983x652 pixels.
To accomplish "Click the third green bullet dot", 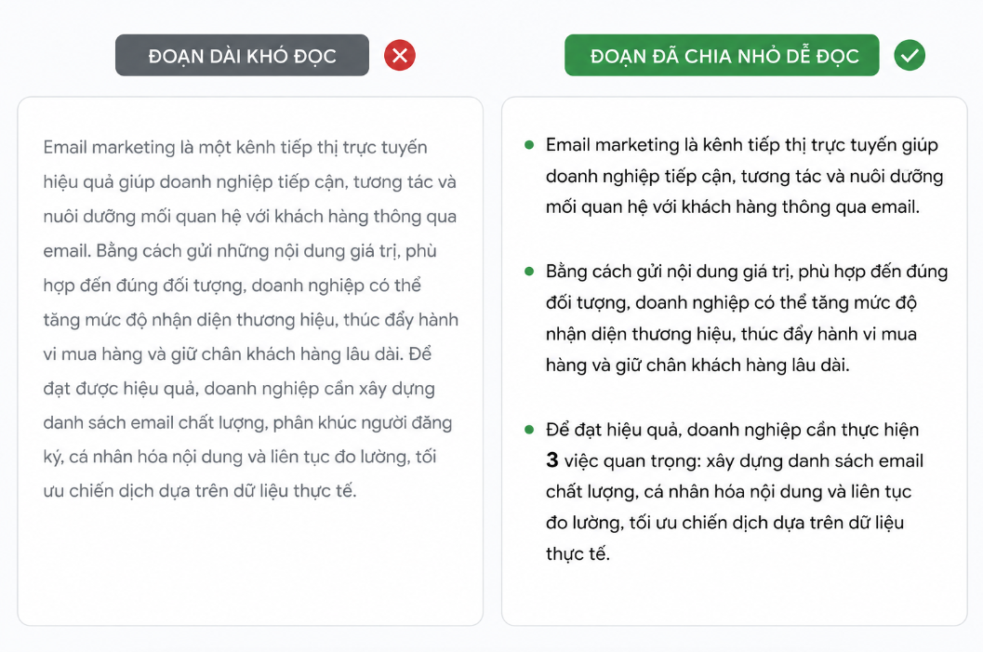I will click(529, 430).
